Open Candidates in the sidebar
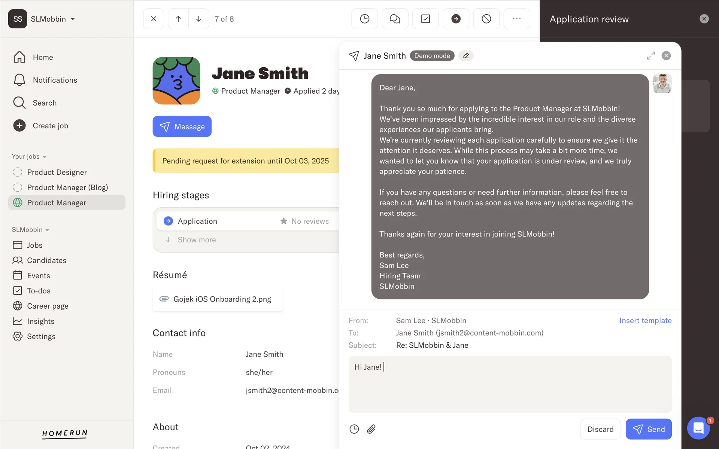 pyautogui.click(x=46, y=260)
